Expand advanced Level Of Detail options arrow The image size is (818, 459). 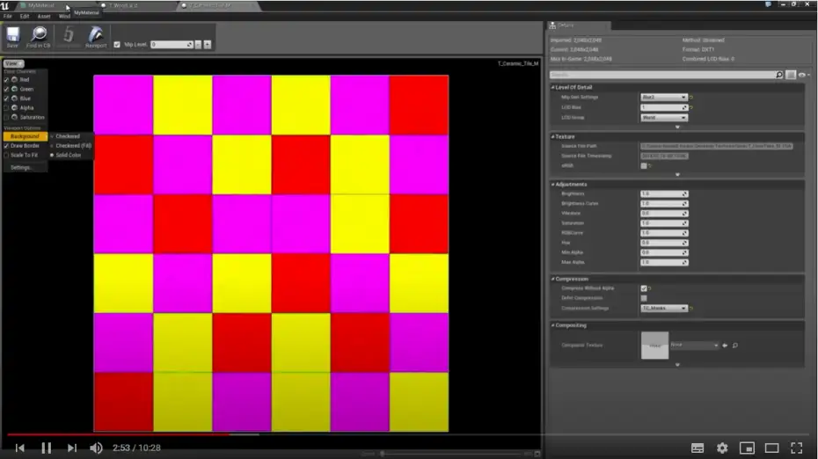pyautogui.click(x=677, y=127)
